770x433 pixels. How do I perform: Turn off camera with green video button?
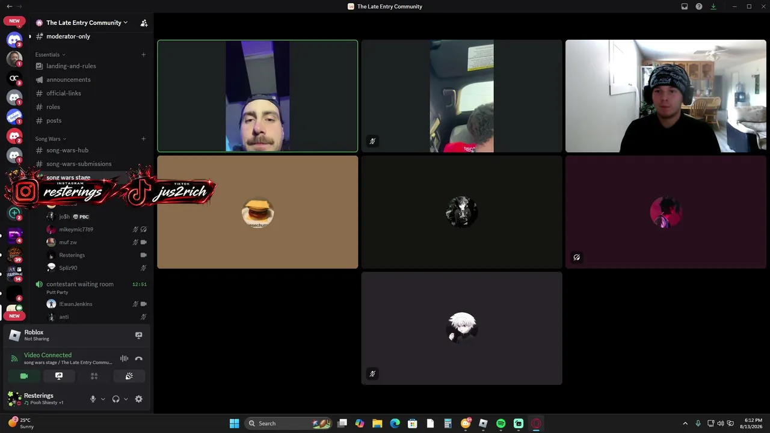point(24,376)
